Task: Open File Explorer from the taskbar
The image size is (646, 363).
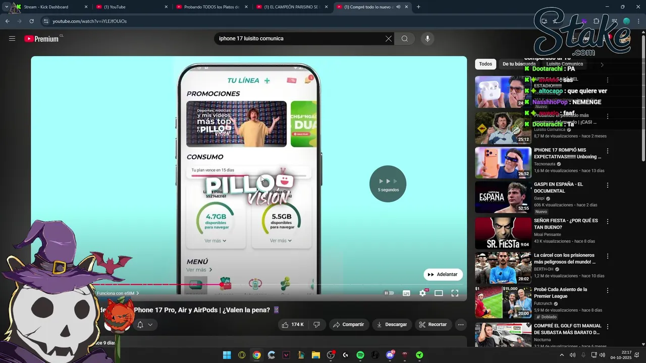Action: 316,355
